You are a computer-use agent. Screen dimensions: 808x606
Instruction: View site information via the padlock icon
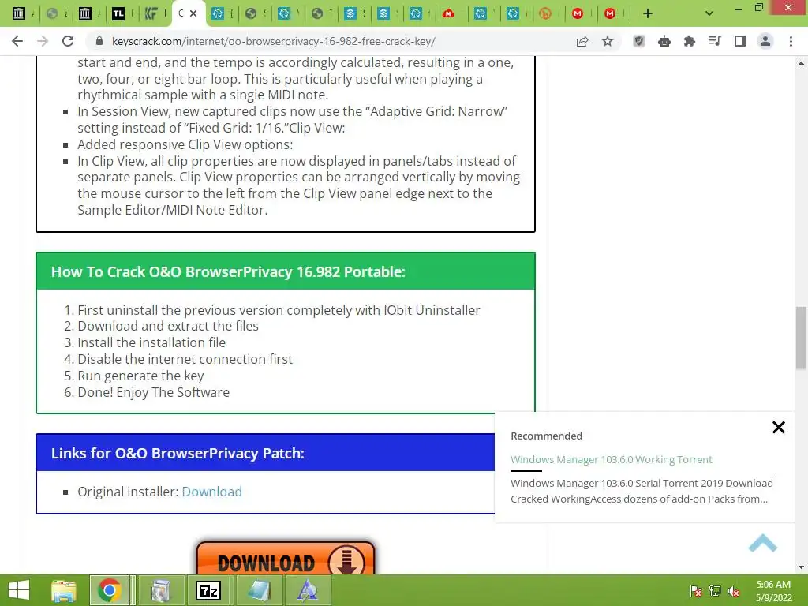pyautogui.click(x=99, y=41)
